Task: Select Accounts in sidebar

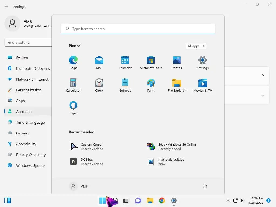Action: click(x=28, y=112)
